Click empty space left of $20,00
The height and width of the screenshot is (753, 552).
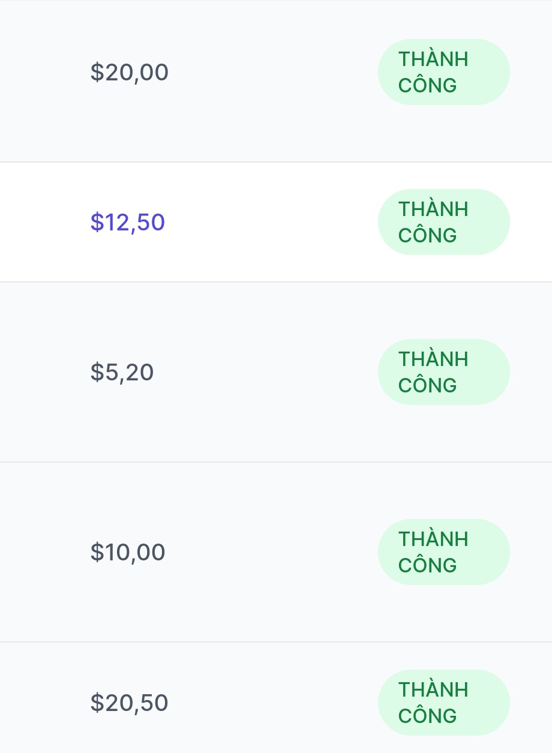42,73
